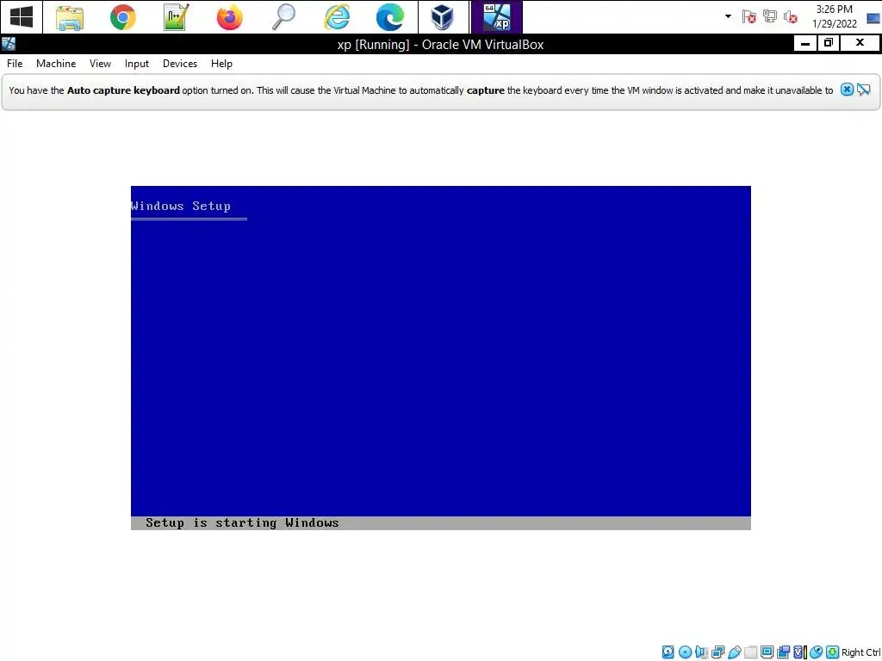Screen dimensions: 882x661
Task: Open the File menu
Action: [x=15, y=64]
